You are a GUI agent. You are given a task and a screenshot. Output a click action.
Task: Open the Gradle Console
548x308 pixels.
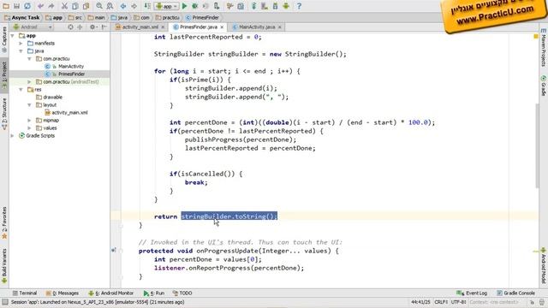515,293
